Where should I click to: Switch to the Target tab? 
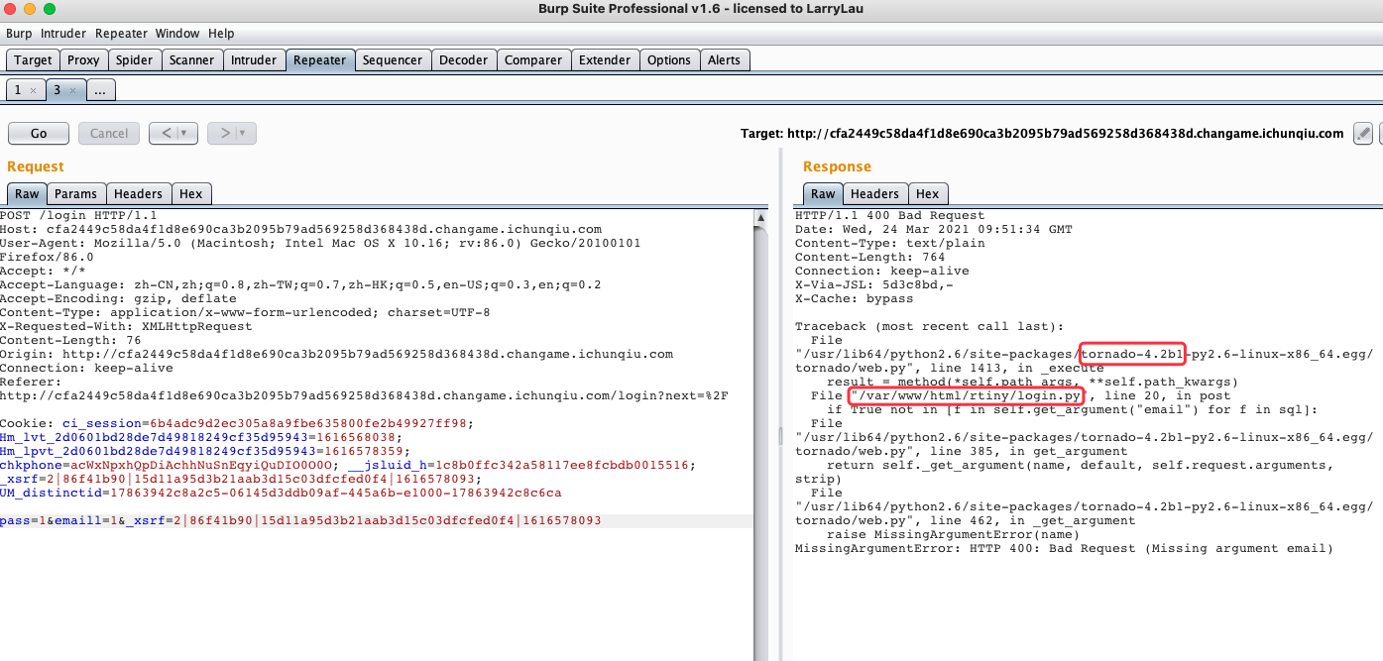point(33,59)
